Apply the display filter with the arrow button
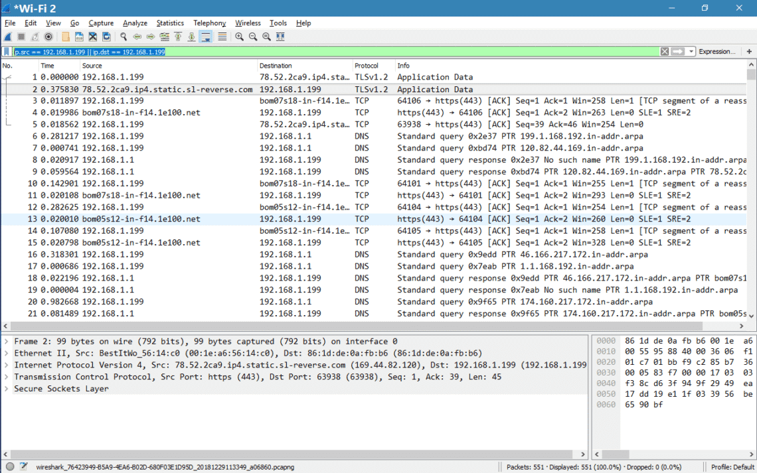 678,52
